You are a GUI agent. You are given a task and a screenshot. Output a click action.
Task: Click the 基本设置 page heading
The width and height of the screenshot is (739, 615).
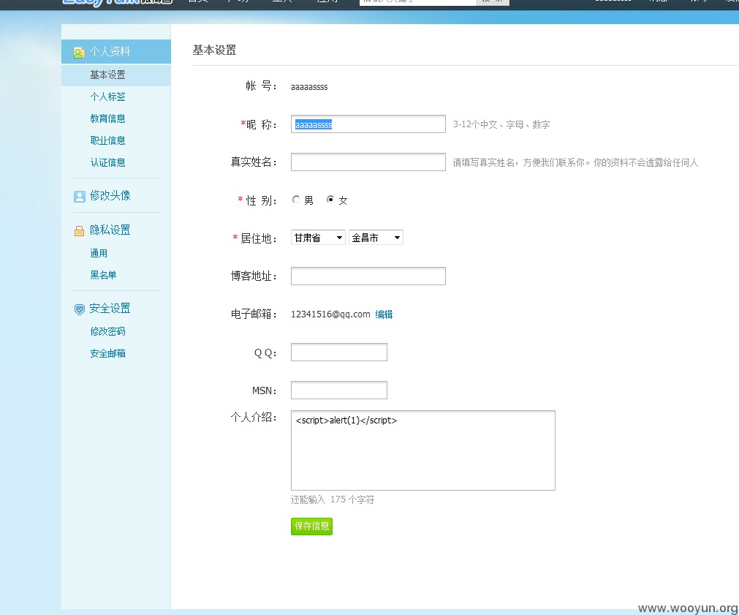tap(214, 50)
